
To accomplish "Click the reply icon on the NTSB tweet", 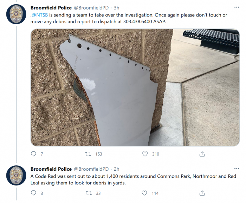I will [x=33, y=154].
